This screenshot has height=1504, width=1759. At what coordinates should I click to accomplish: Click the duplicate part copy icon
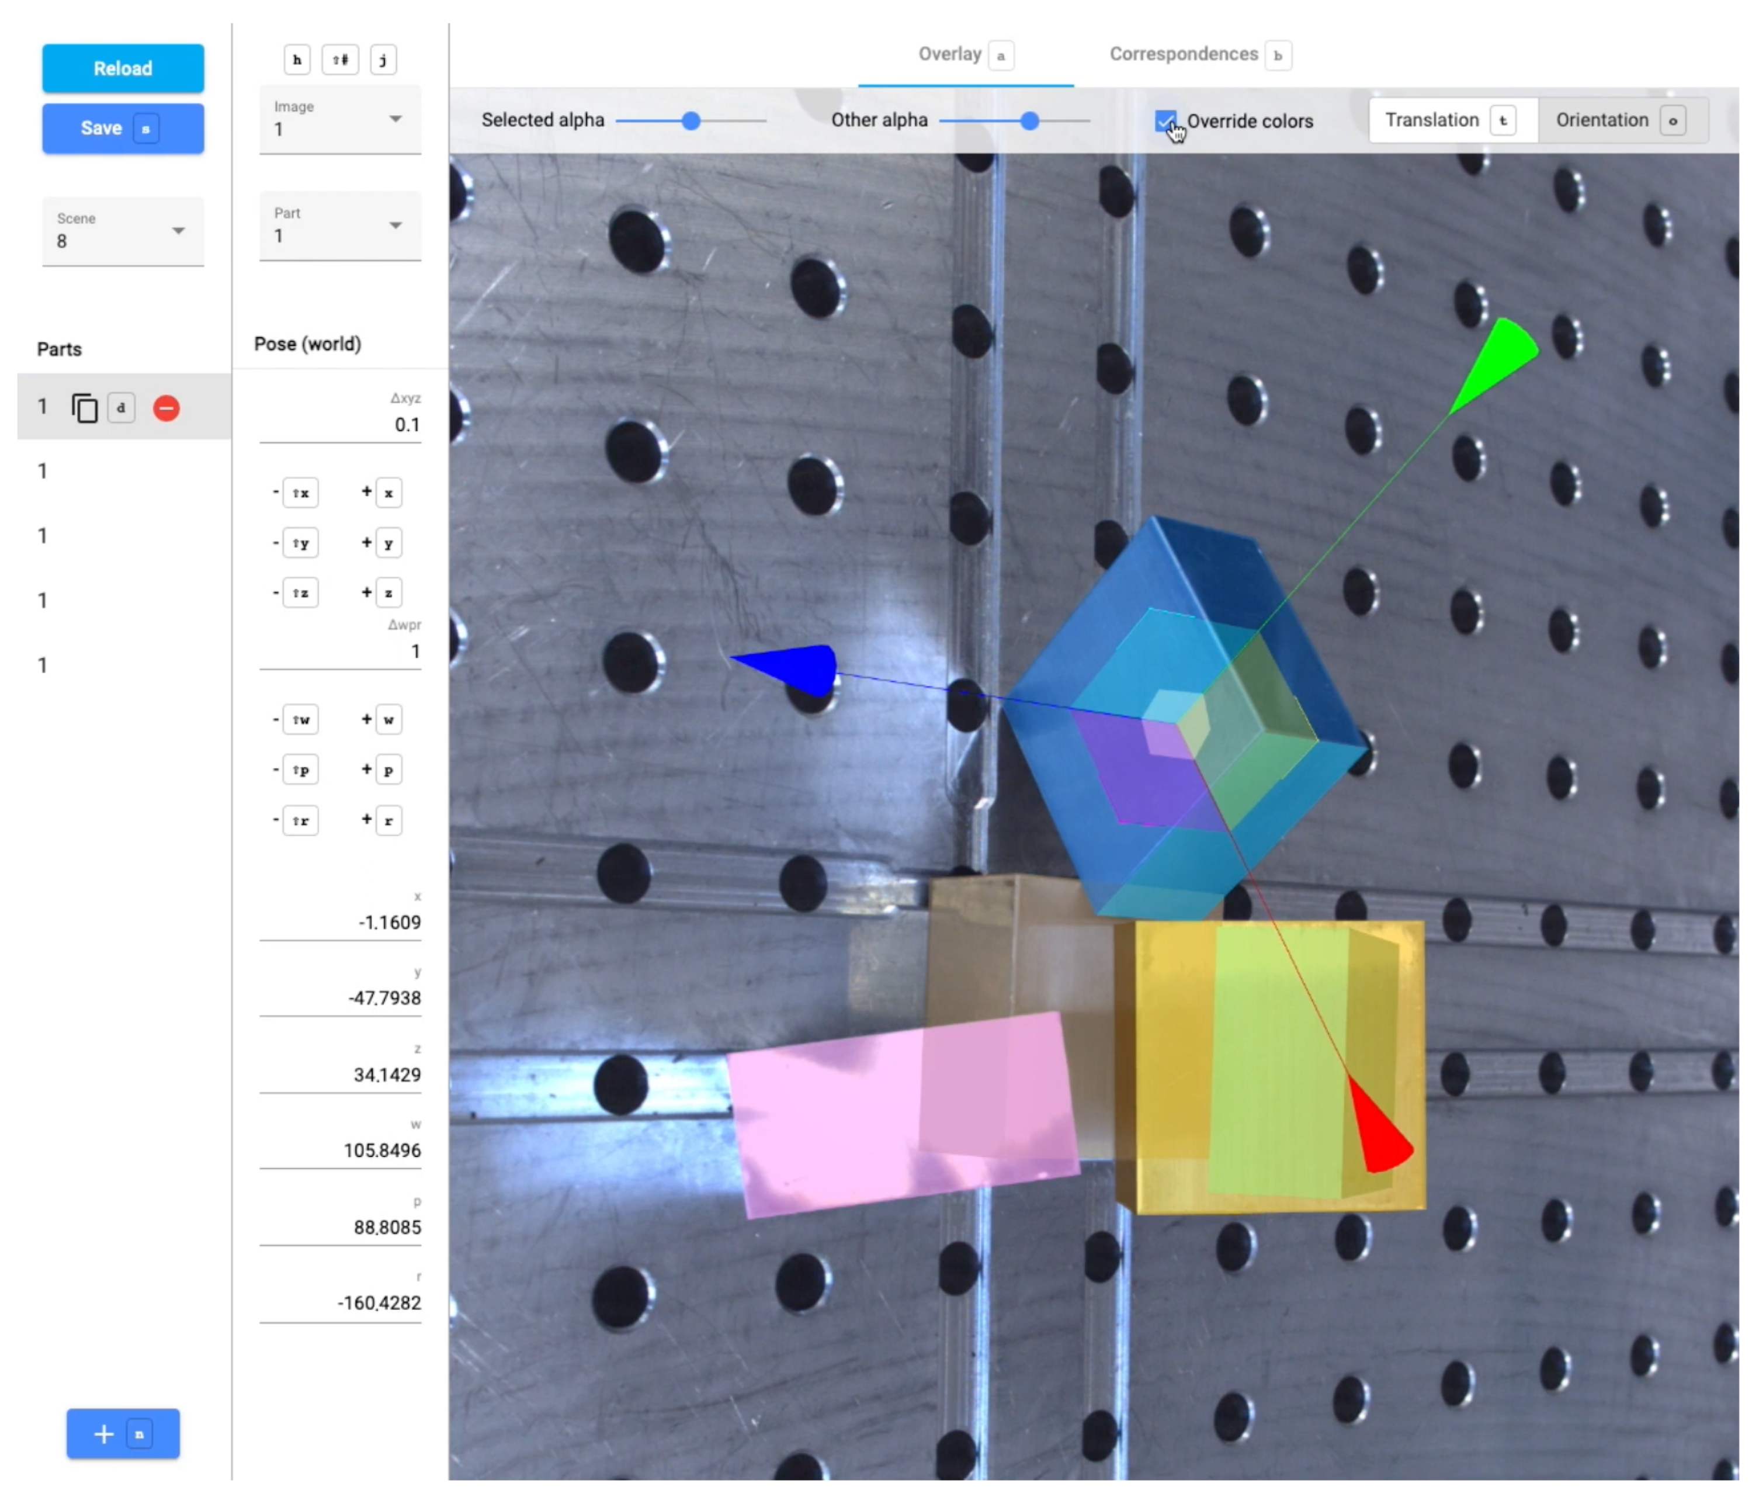pos(84,408)
